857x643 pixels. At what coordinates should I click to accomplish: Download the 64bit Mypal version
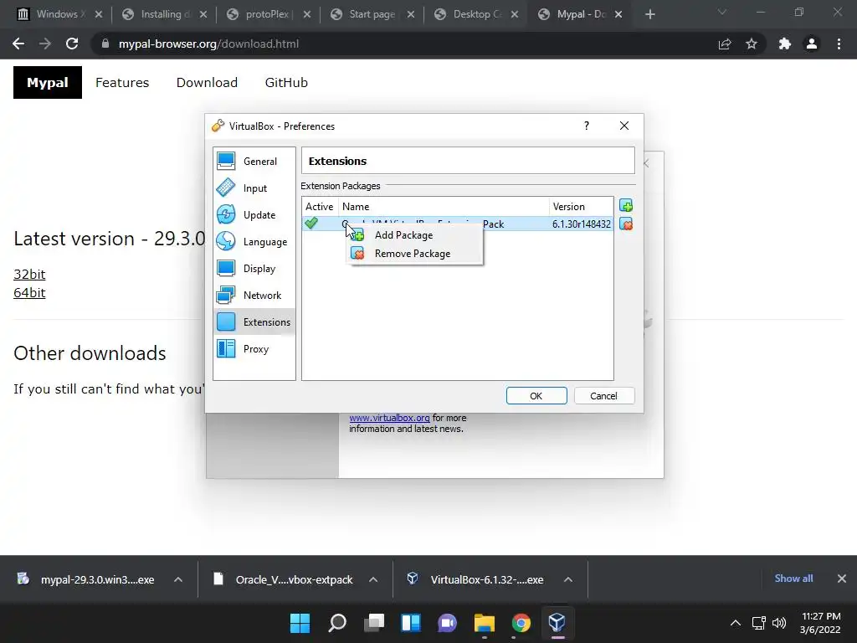pos(29,292)
